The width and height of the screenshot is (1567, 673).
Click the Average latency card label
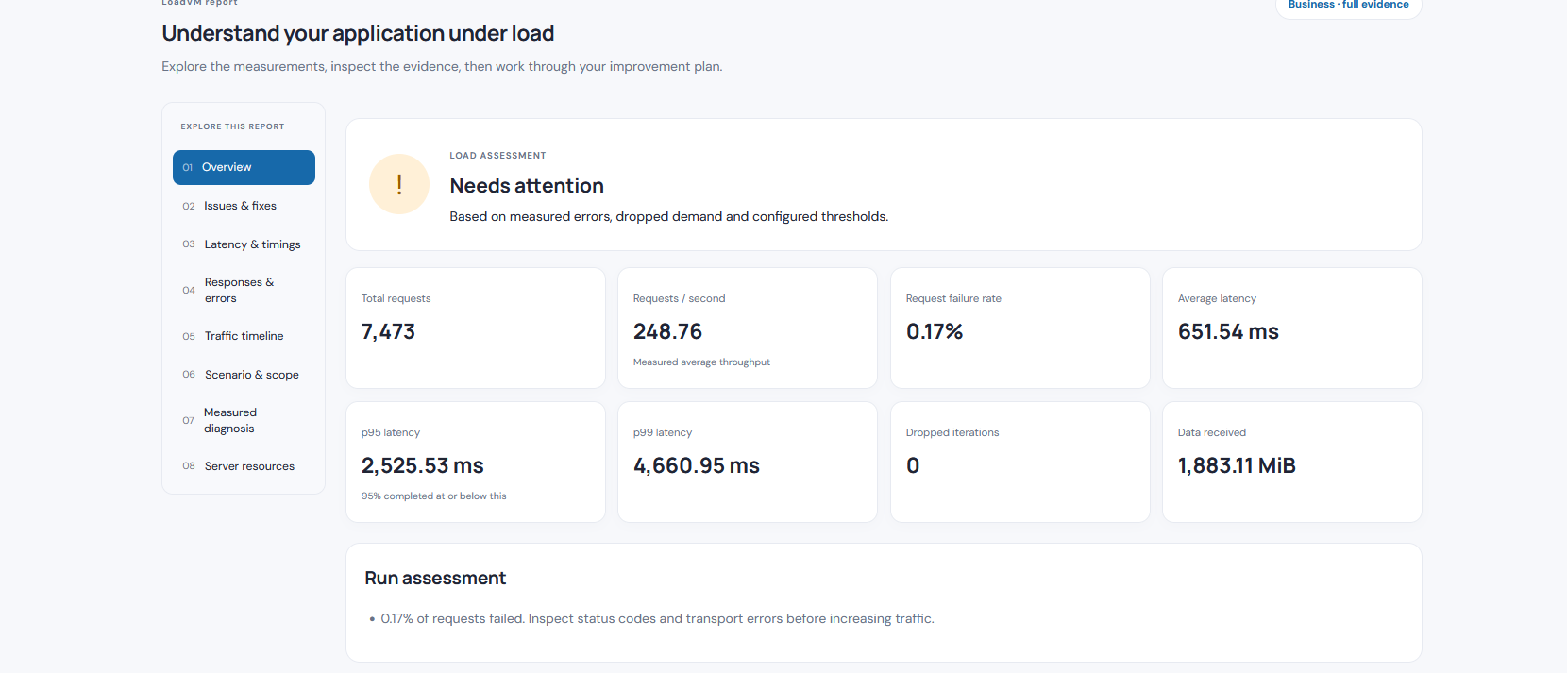click(x=1217, y=298)
